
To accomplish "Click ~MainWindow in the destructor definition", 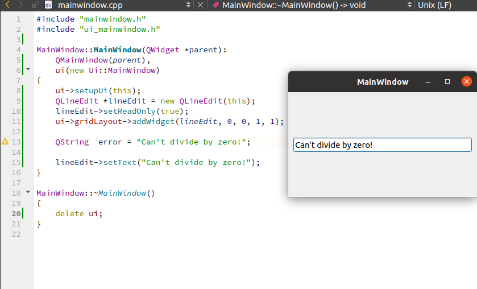I will click(x=120, y=193).
